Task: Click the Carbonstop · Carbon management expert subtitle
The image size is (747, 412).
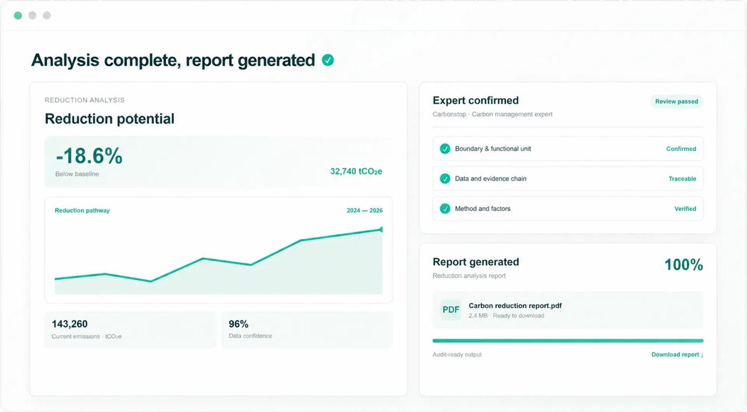Action: (493, 114)
